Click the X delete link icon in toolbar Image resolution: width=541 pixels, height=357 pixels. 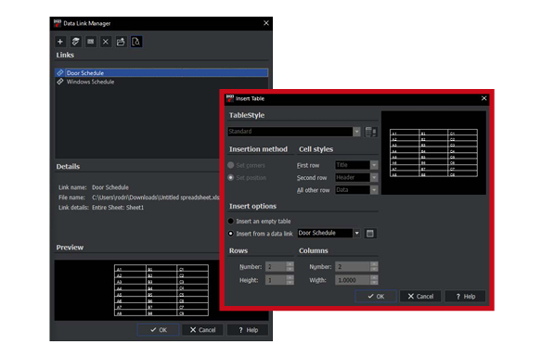coord(106,42)
